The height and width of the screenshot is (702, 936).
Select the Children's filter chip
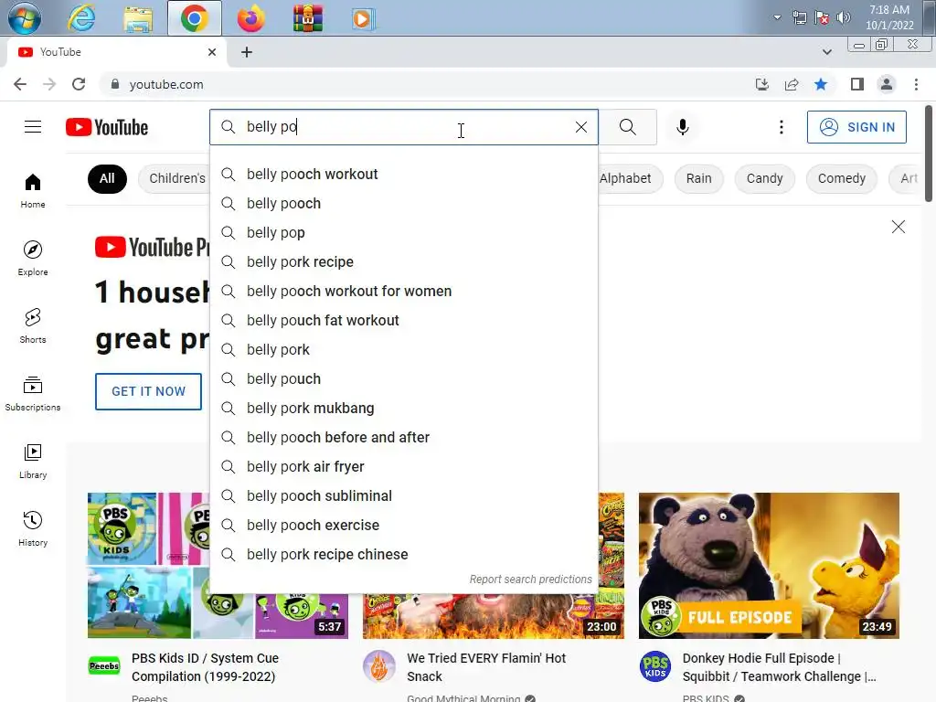(175, 178)
